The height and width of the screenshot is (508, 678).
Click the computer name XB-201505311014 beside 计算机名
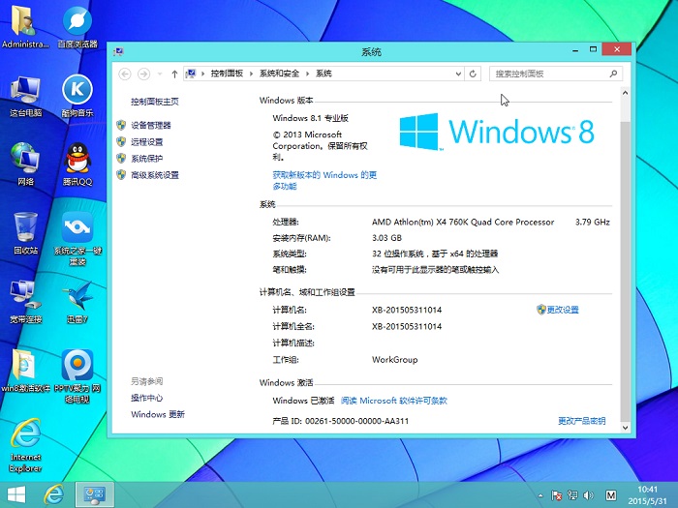[x=407, y=310]
